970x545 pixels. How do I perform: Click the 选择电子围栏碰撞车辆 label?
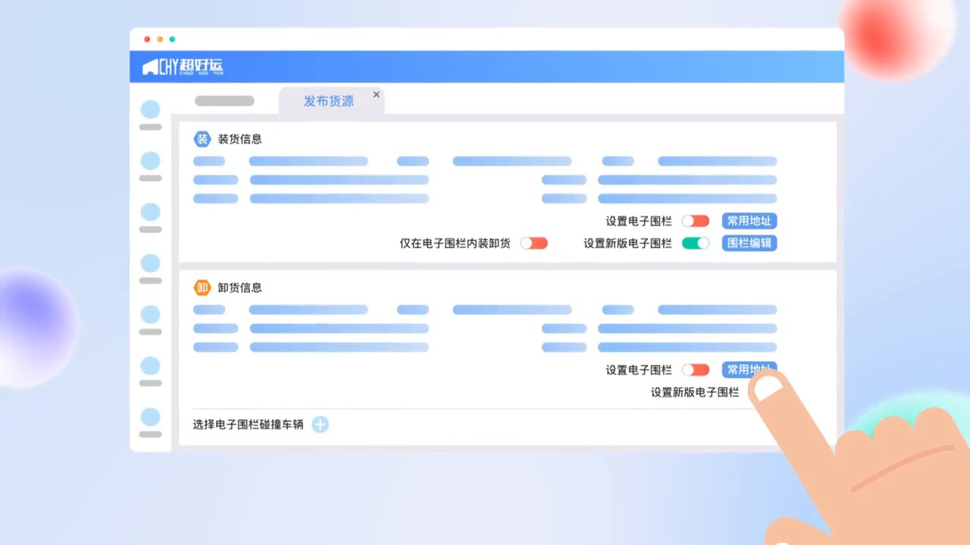click(x=248, y=425)
